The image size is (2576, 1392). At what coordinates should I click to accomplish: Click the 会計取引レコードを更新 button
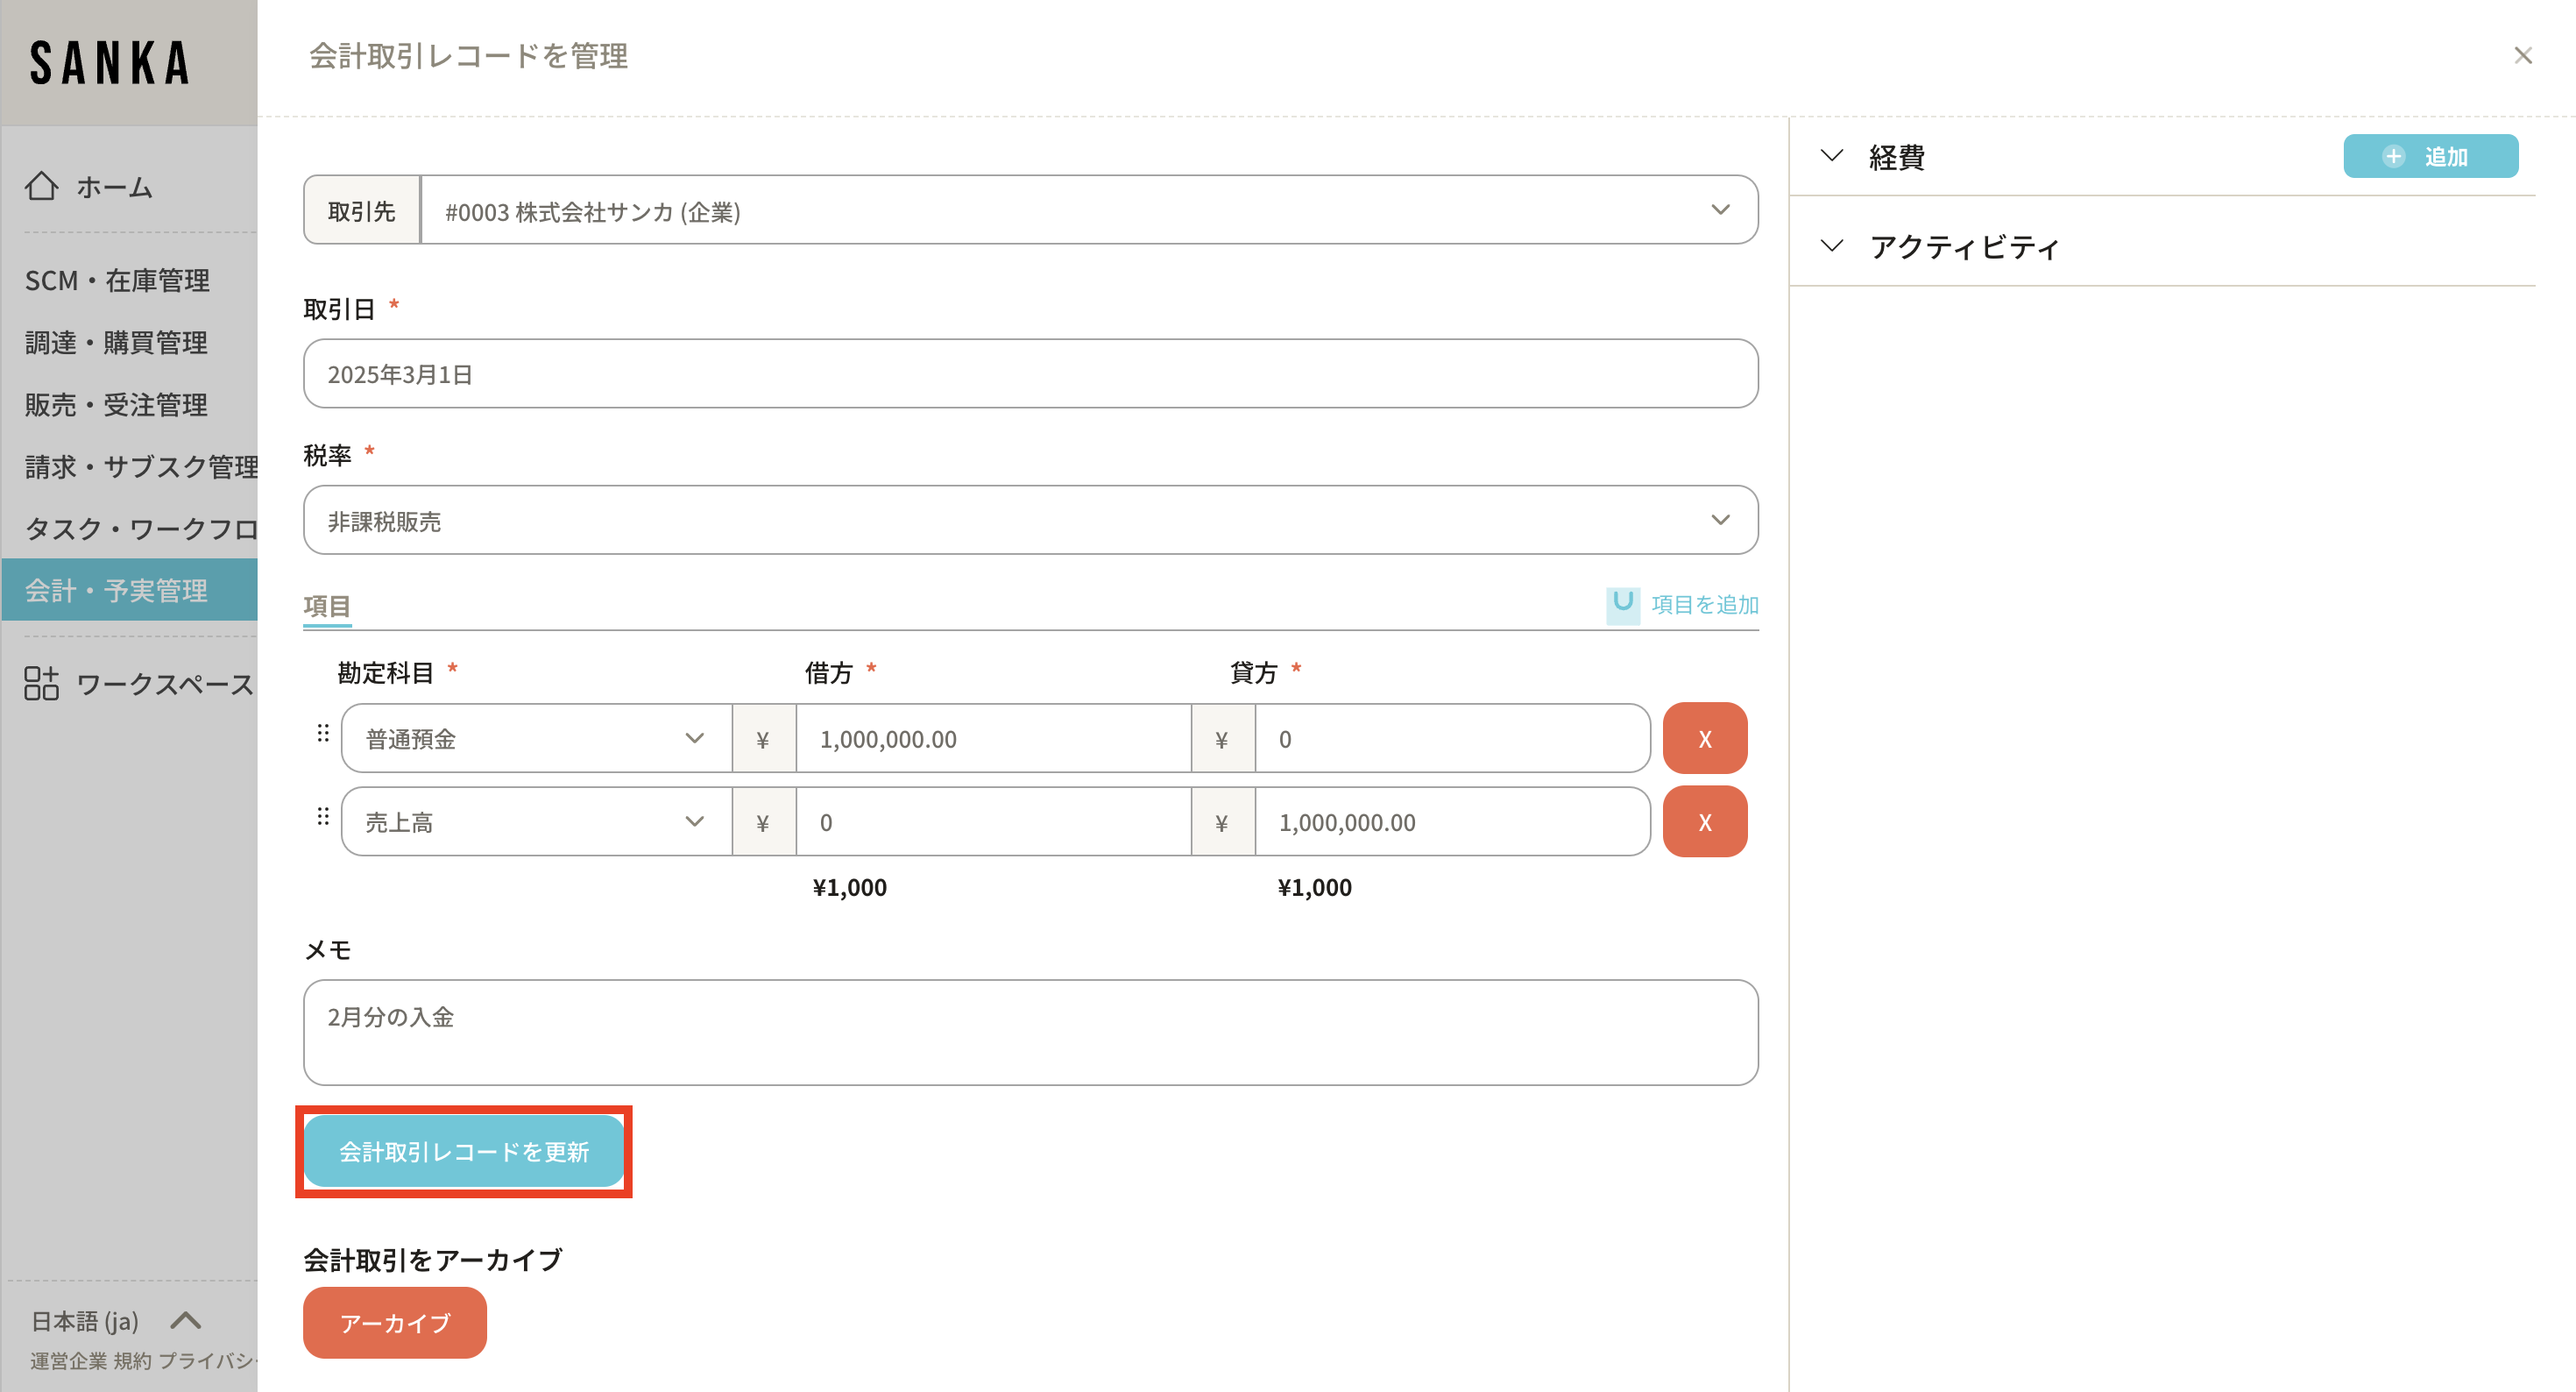point(464,1151)
